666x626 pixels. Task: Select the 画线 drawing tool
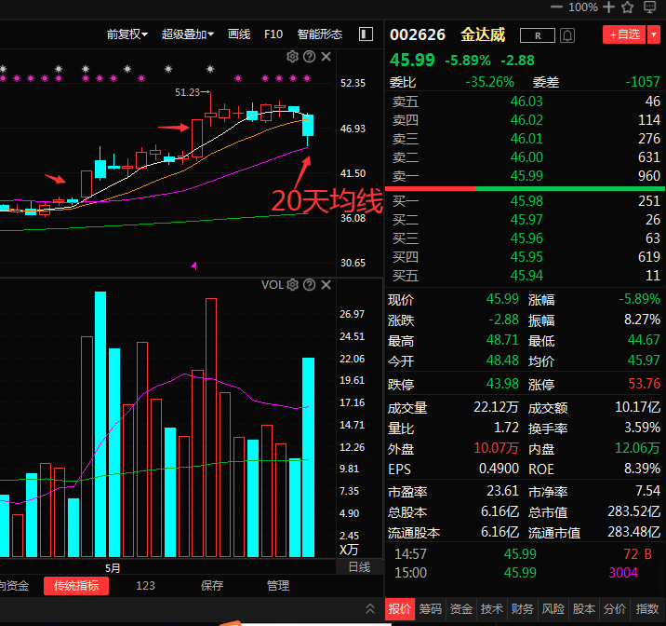tap(239, 34)
